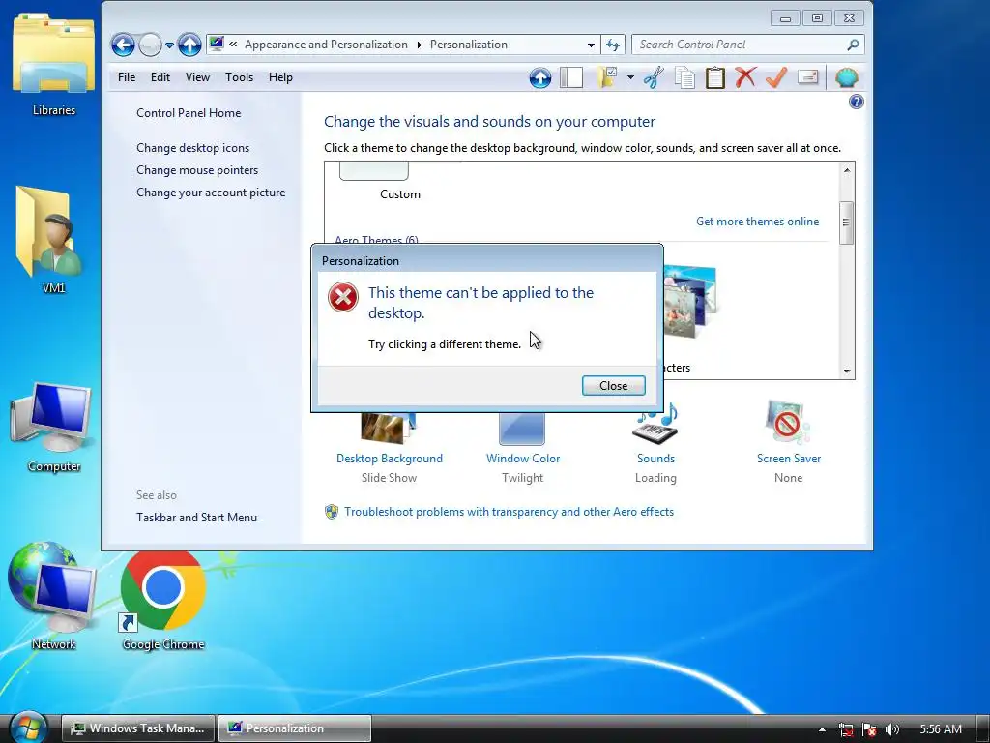This screenshot has width=990, height=743.
Task: Open the Edit menu
Action: pos(160,77)
